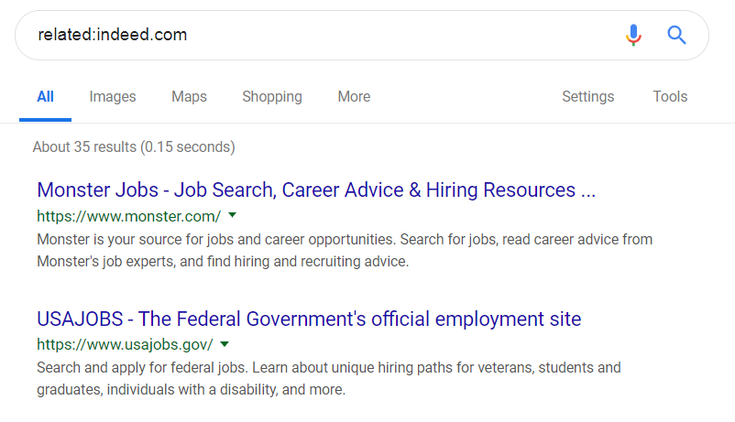The height and width of the screenshot is (422, 735).
Task: Switch to the Maps results tab
Action: pyautogui.click(x=189, y=96)
